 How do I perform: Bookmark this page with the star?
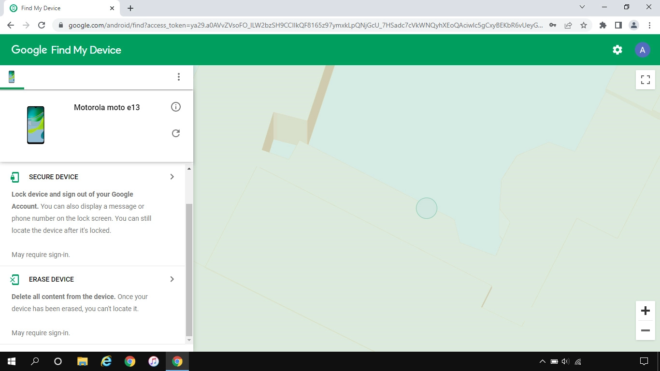point(584,25)
